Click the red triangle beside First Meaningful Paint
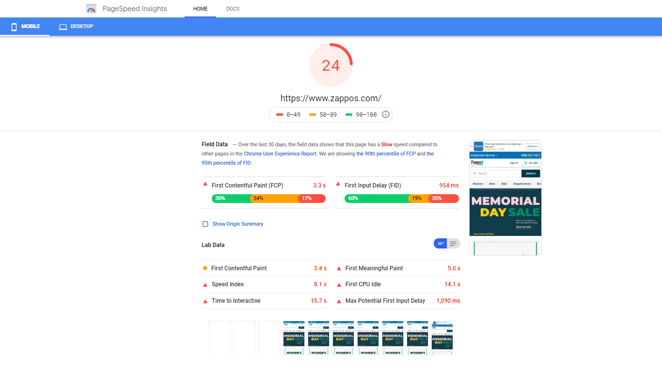Screen dimensions: 662x372 pyautogui.click(x=339, y=268)
